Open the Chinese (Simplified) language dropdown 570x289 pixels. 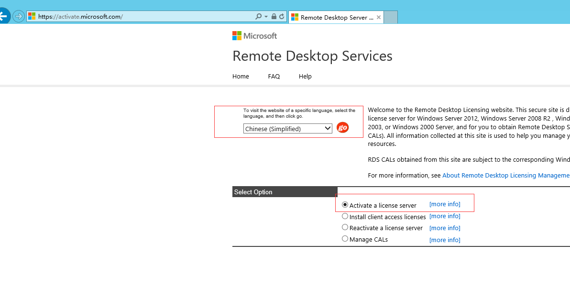[287, 129]
